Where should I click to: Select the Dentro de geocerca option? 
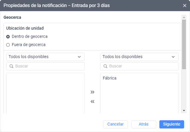click(8, 37)
